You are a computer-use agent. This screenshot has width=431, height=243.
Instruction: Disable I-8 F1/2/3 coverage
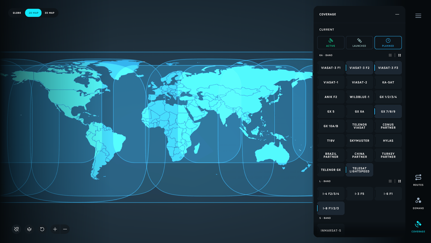click(331, 208)
